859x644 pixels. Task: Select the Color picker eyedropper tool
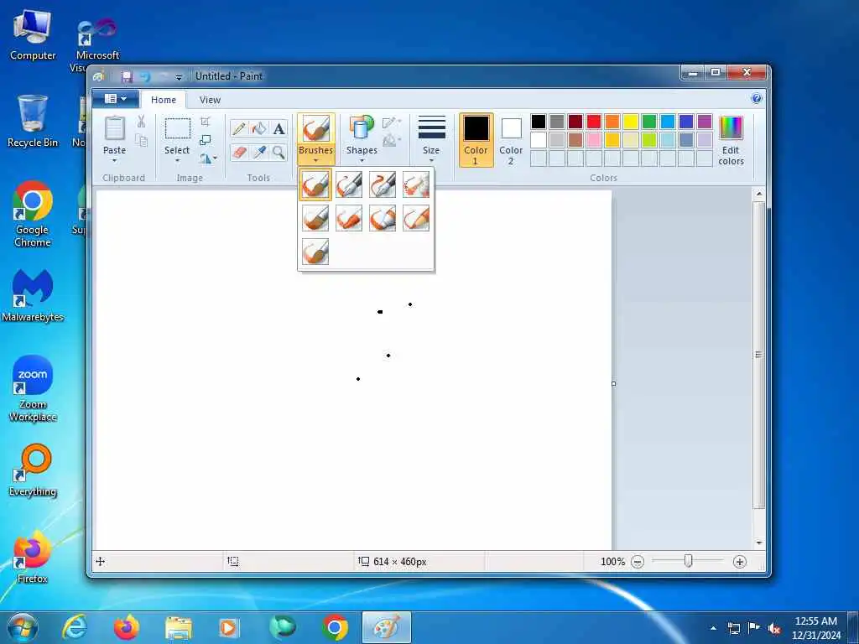258,153
